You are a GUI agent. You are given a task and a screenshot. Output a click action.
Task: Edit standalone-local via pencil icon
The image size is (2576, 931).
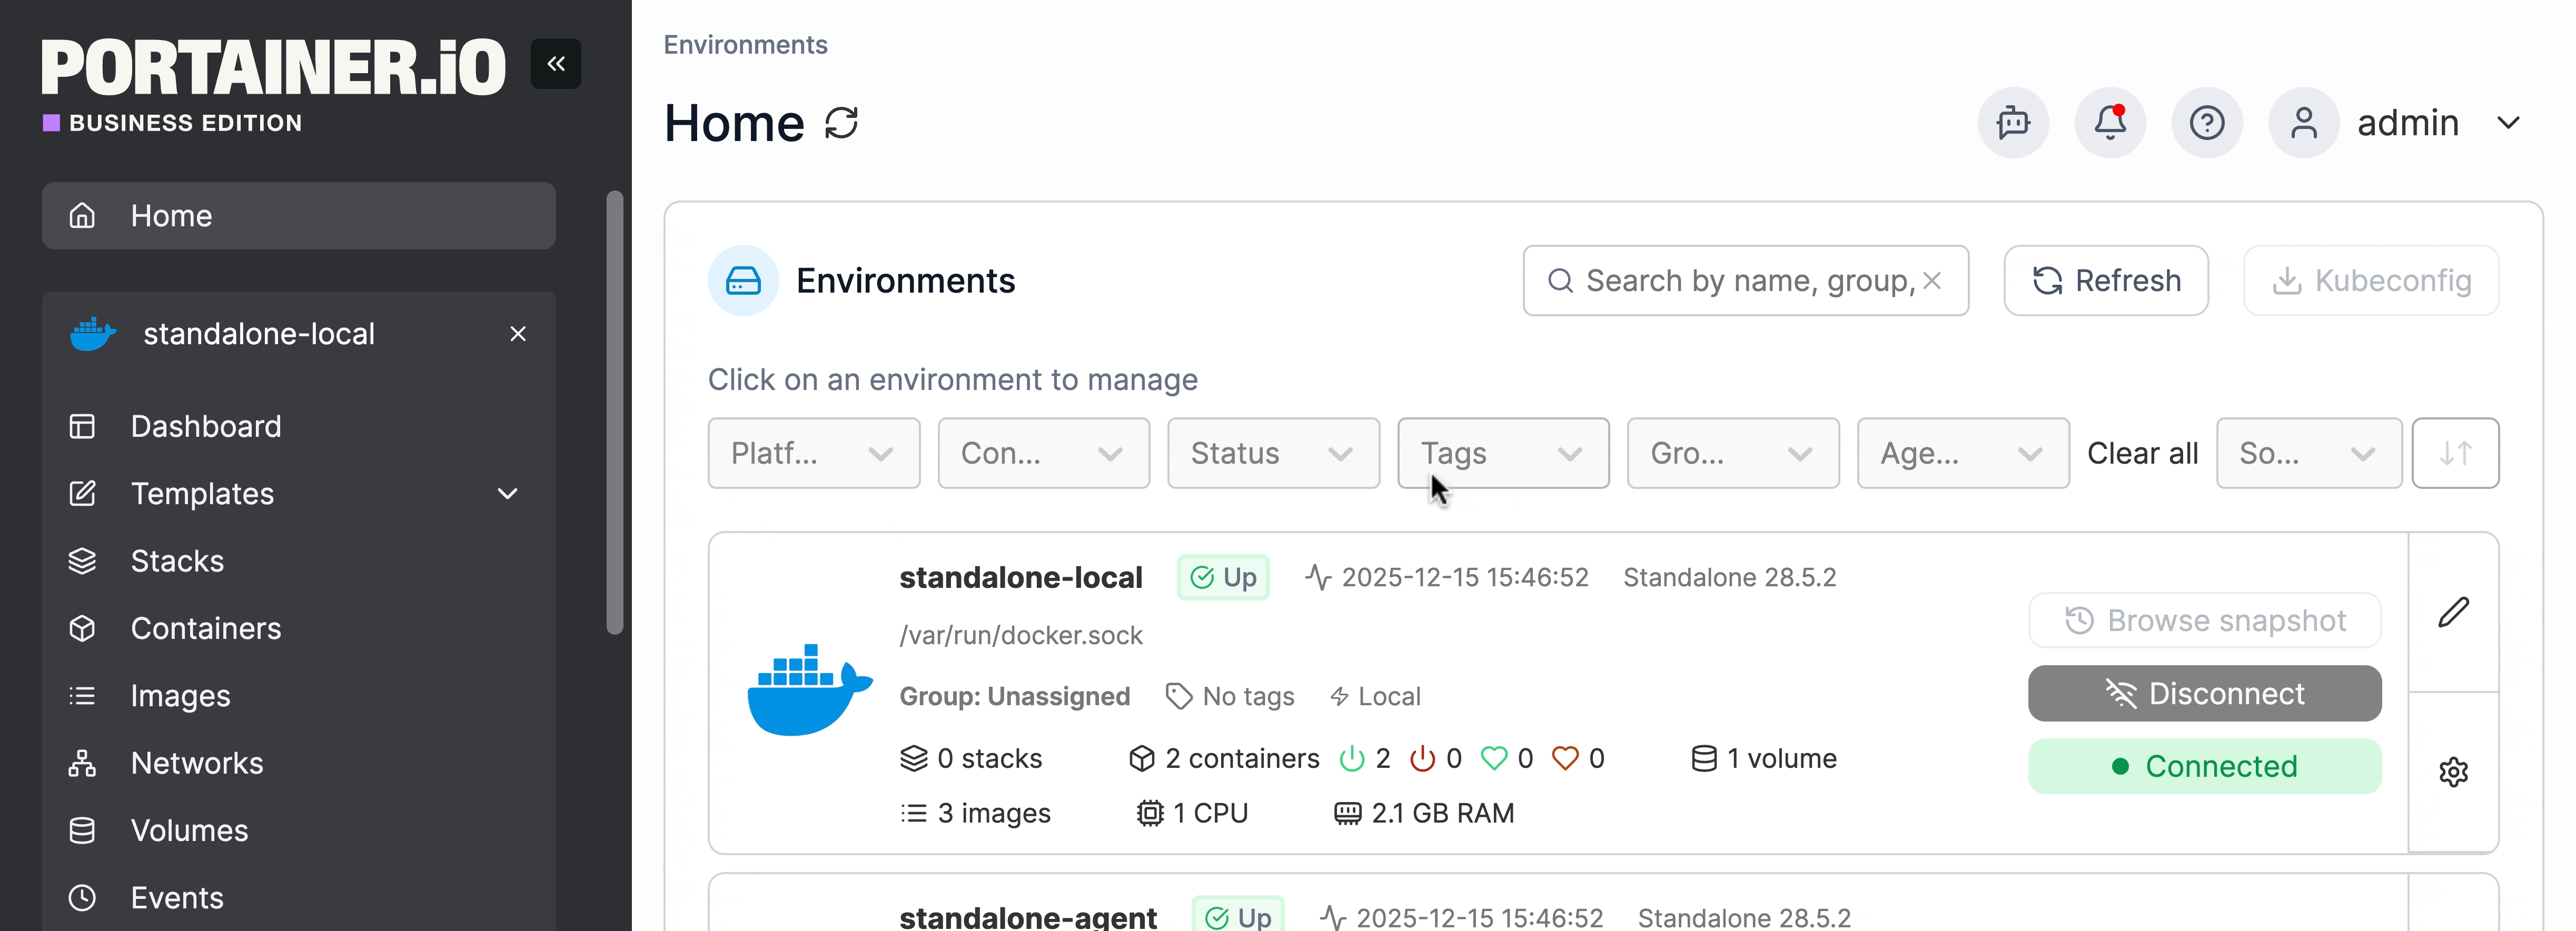click(x=2453, y=613)
